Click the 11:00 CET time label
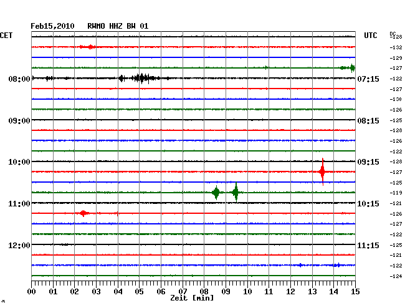 click(x=19, y=204)
